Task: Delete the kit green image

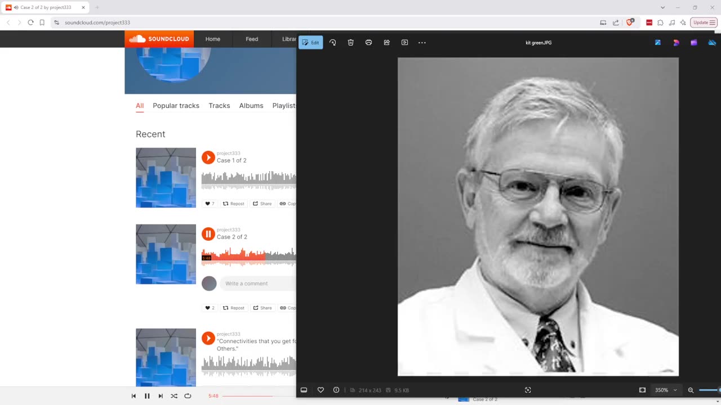Action: tap(350, 42)
